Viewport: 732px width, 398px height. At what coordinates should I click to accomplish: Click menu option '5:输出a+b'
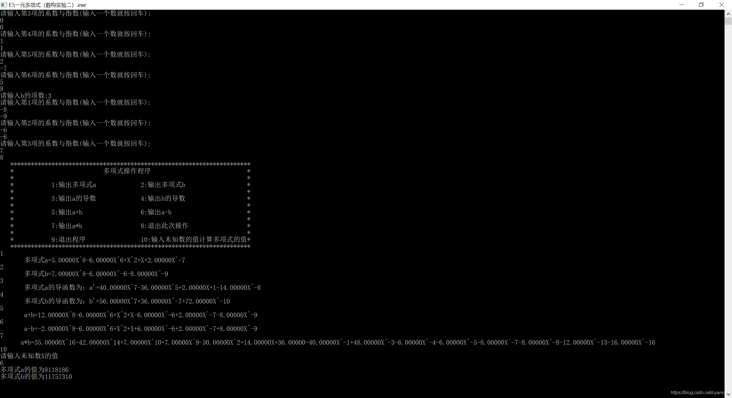point(67,212)
